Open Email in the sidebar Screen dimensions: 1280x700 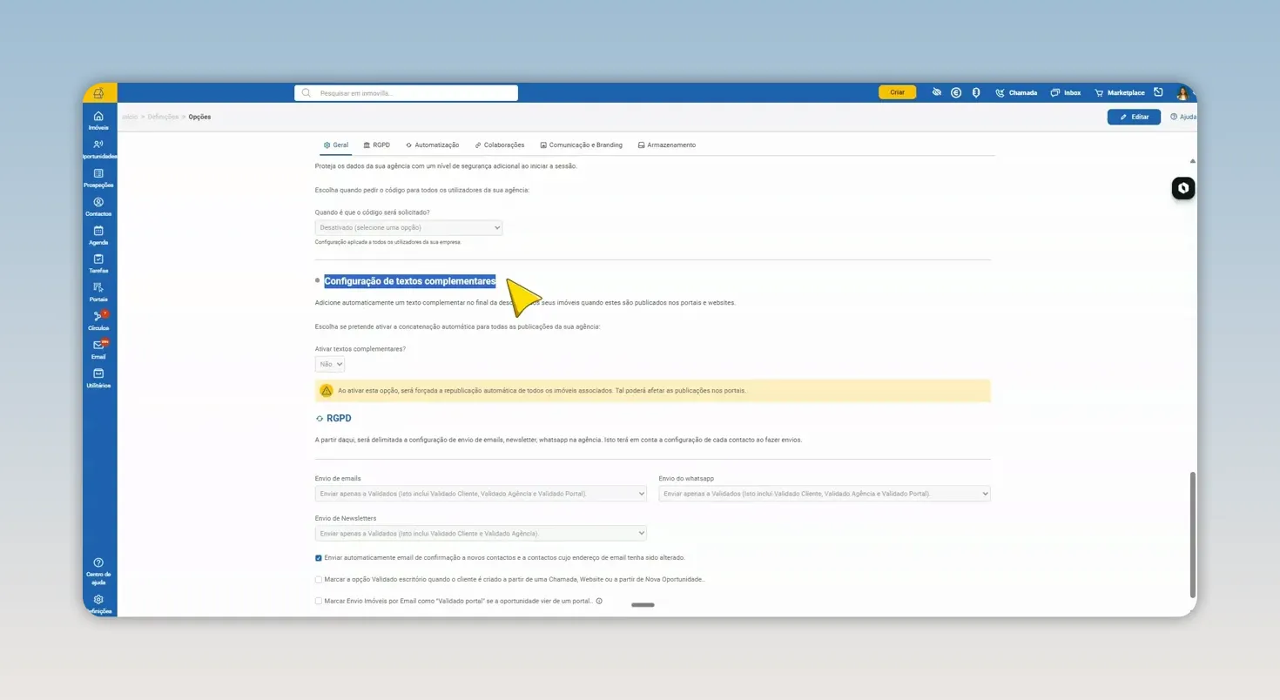pyautogui.click(x=98, y=350)
